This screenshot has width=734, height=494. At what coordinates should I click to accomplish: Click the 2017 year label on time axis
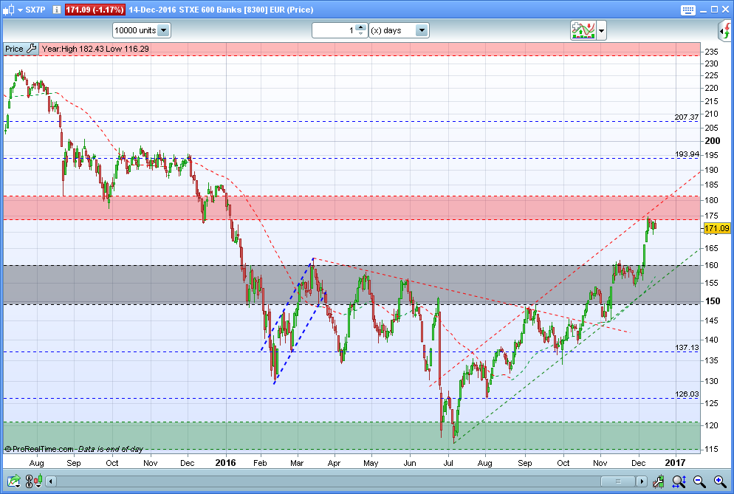click(676, 463)
